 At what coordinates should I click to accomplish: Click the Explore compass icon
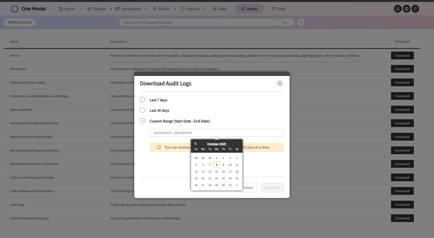89,9
